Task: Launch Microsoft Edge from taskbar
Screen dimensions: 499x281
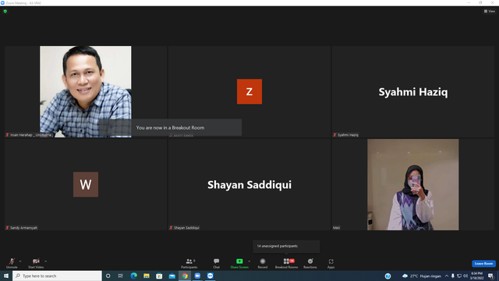Action: [x=133, y=276]
